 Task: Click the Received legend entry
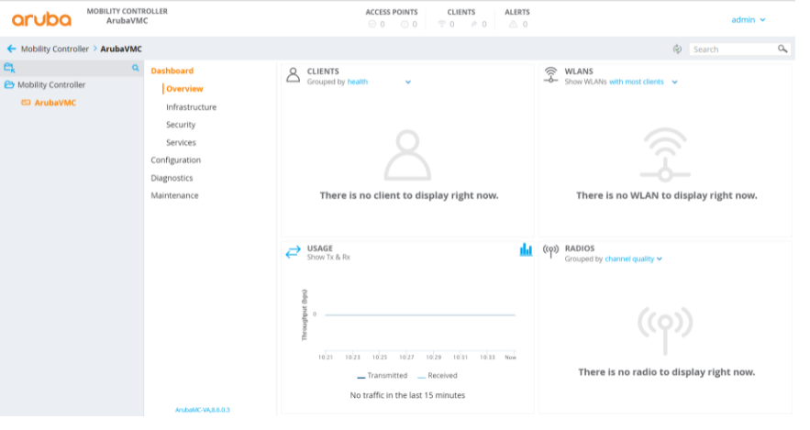437,376
